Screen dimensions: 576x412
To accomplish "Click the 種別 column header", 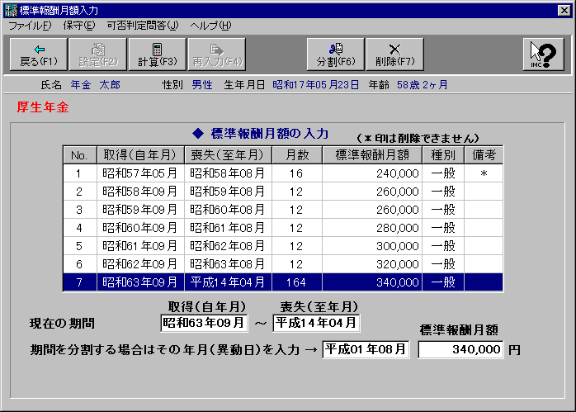I will tap(443, 155).
